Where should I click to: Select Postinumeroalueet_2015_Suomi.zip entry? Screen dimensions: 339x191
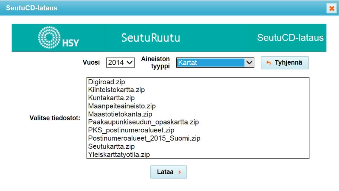click(144, 138)
